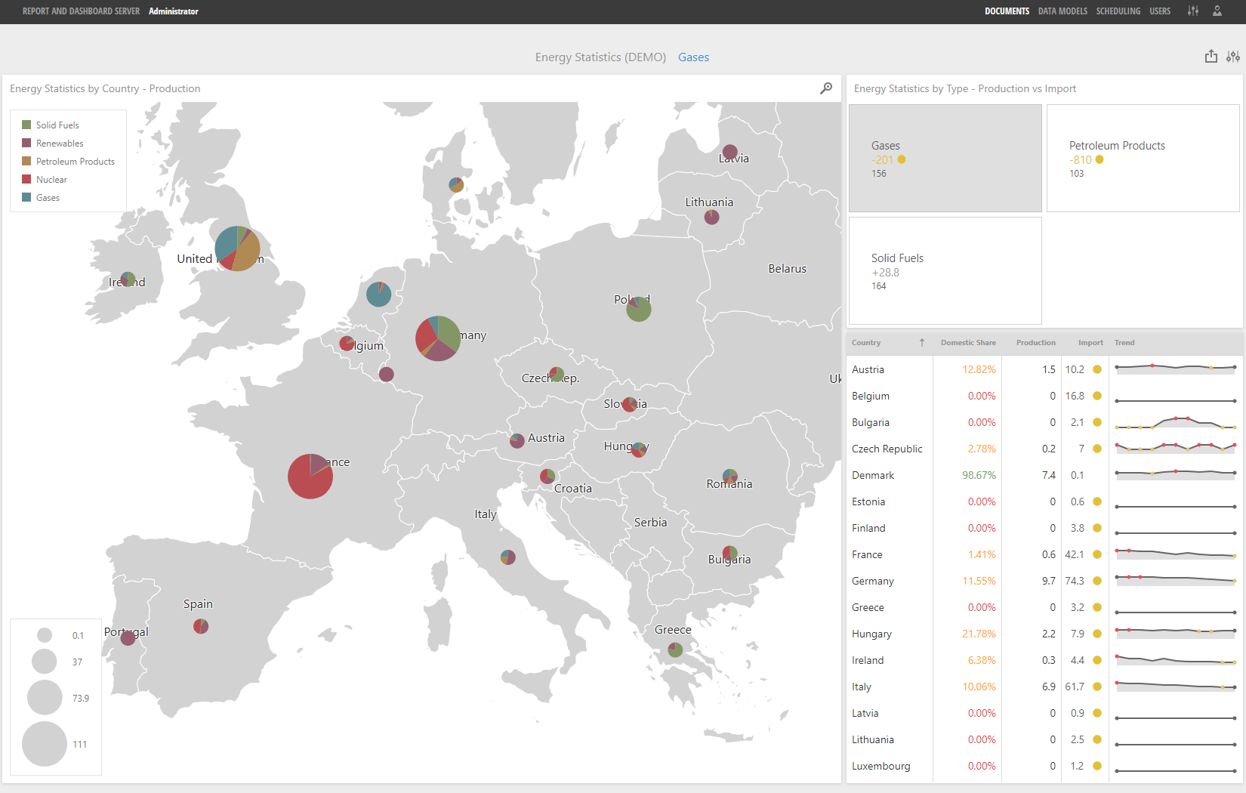Open the export/share dashboard icon
Viewport: 1246px width, 793px height.
[x=1211, y=57]
